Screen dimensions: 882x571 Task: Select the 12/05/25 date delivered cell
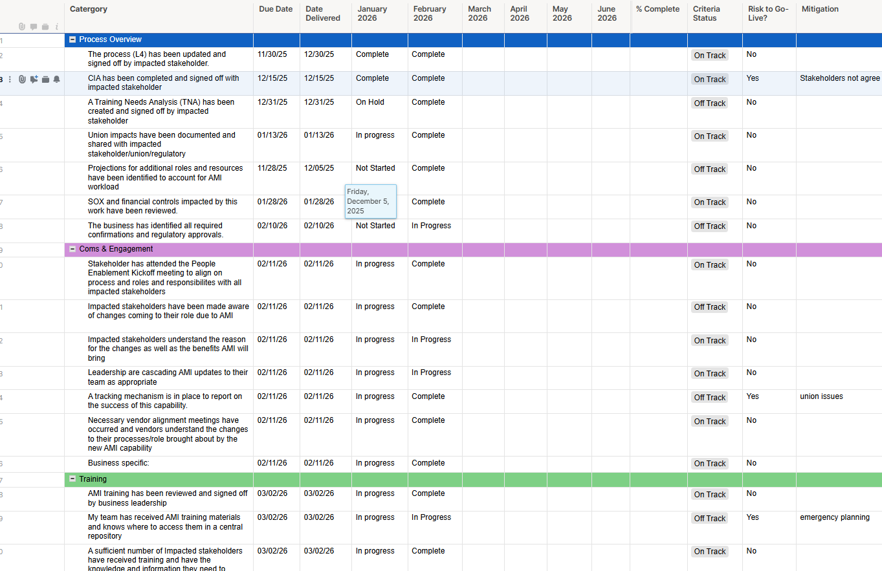[x=325, y=178]
